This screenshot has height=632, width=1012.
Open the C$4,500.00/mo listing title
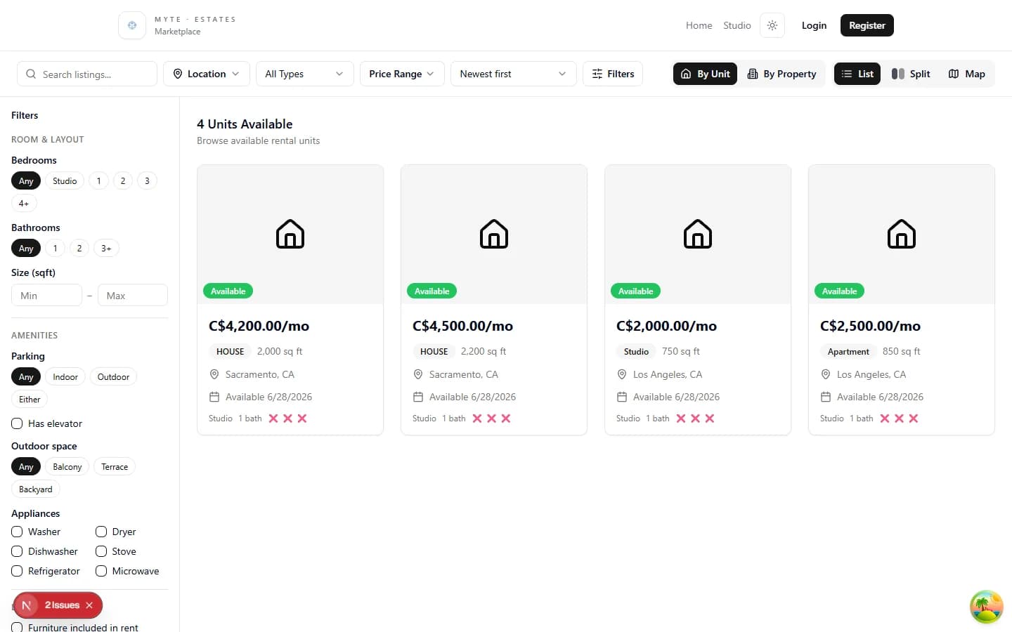(x=462, y=326)
